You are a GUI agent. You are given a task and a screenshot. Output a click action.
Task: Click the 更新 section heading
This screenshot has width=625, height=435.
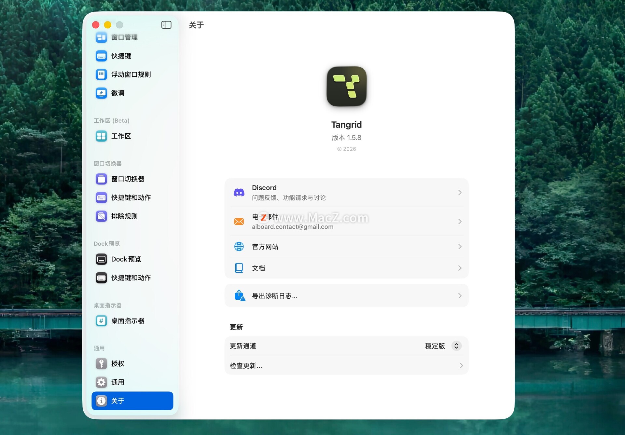(236, 327)
